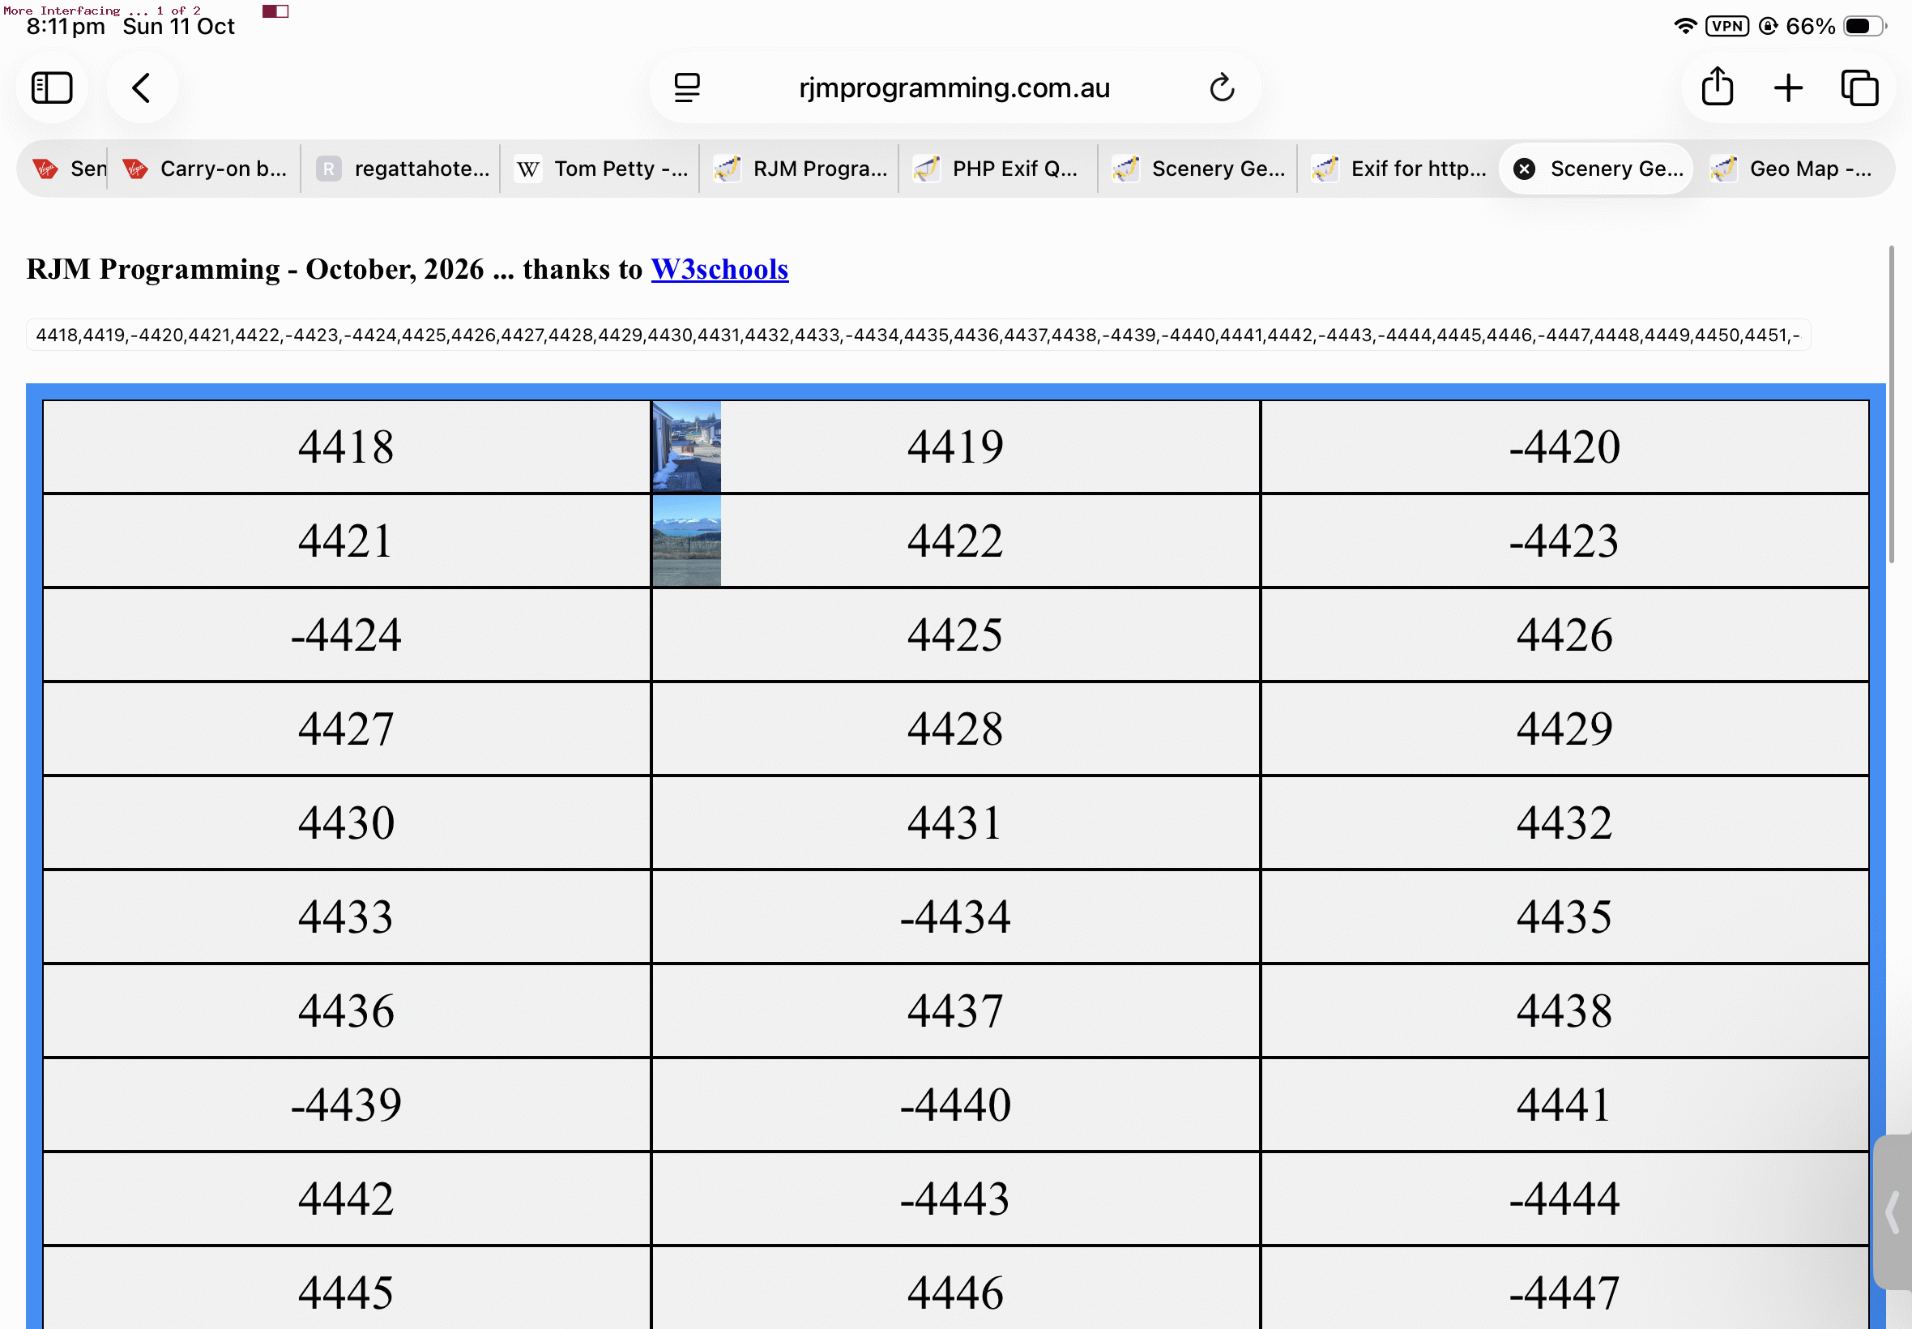Screen dimensions: 1912x1329
Task: Switch to the PHP Exif Q... tab
Action: point(997,169)
